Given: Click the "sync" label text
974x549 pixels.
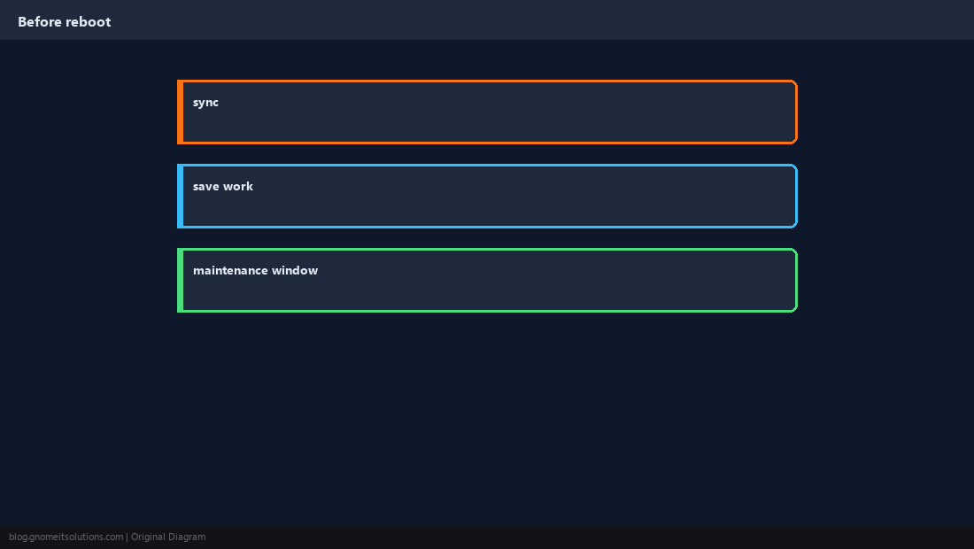Looking at the screenshot, I should click(205, 103).
